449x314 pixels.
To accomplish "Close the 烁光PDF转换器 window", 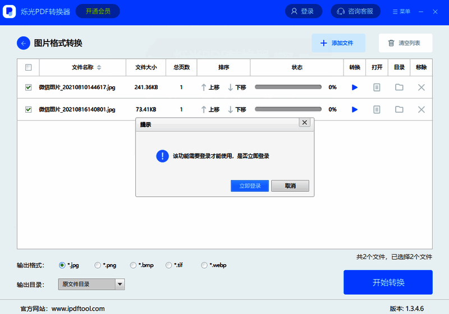I will click(436, 12).
